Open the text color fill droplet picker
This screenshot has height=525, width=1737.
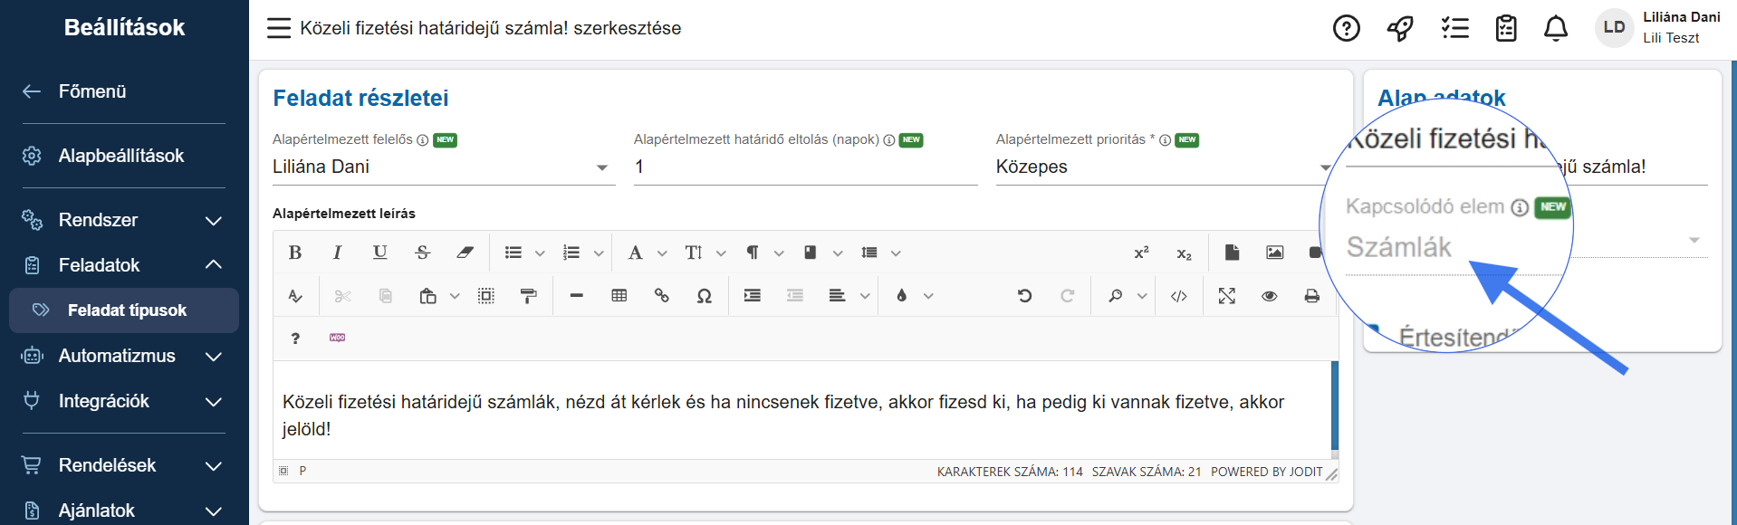coord(902,296)
